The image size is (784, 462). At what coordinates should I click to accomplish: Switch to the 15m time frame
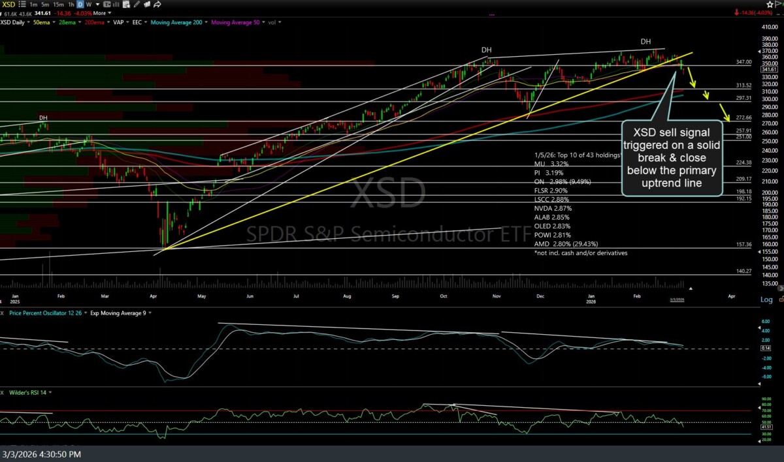click(x=59, y=4)
